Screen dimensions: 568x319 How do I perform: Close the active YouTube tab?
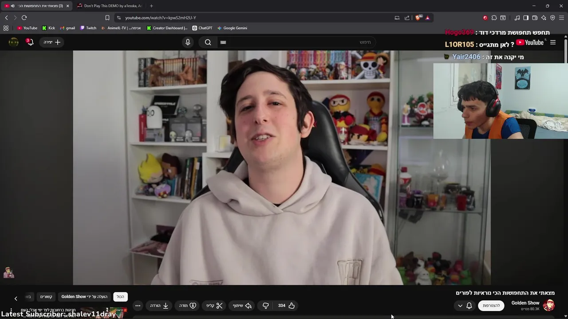(67, 6)
